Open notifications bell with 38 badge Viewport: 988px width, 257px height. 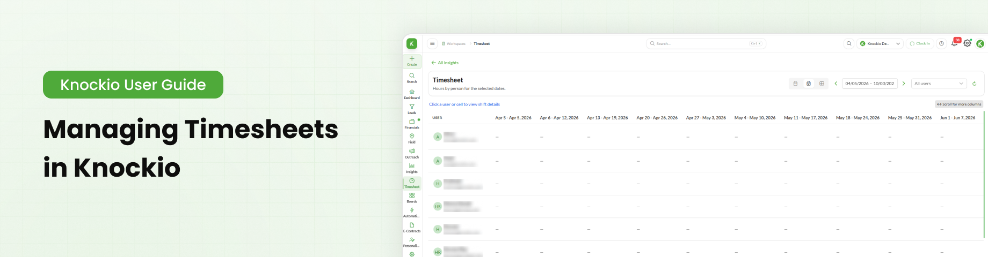955,43
